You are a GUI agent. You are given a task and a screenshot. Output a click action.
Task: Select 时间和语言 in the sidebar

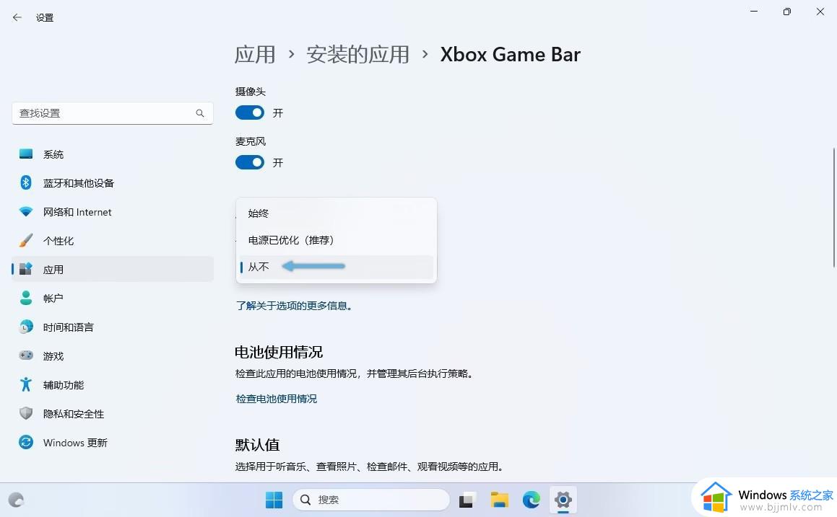click(113, 327)
